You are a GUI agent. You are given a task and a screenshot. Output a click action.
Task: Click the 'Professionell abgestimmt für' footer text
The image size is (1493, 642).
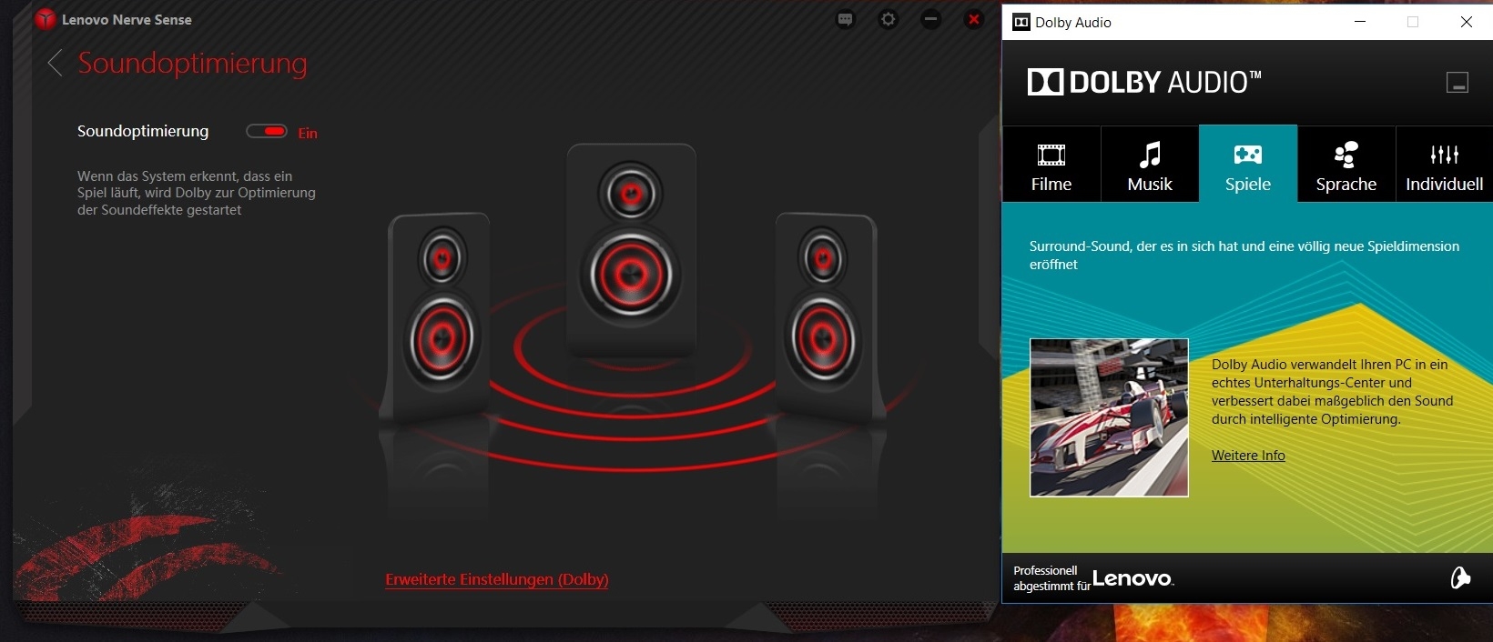(1051, 578)
